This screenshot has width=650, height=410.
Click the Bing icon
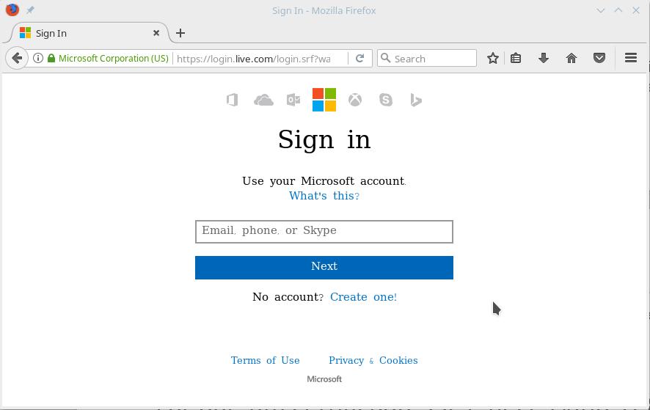(x=416, y=100)
